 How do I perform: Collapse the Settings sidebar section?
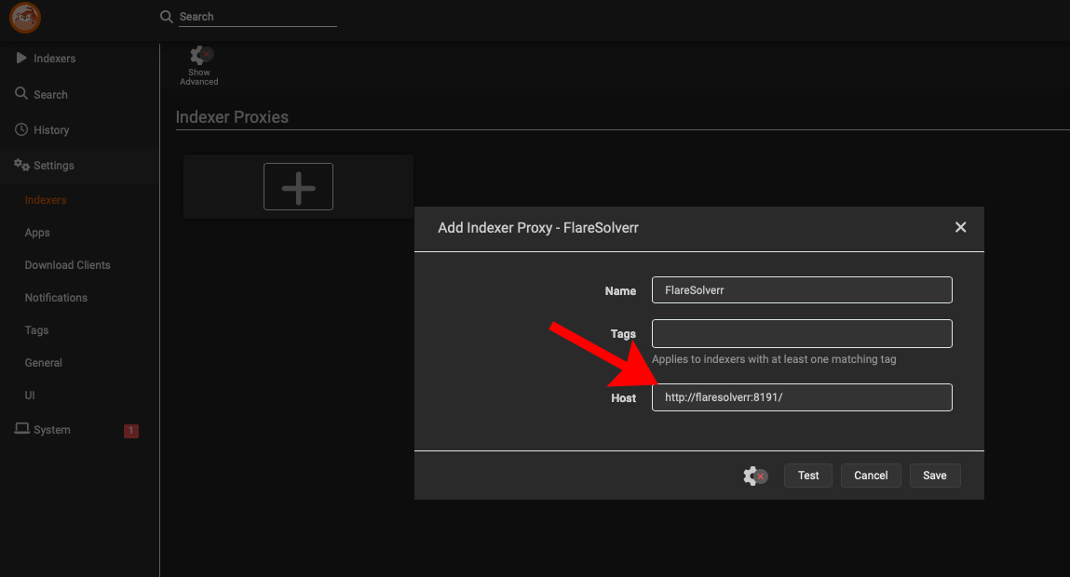[53, 166]
